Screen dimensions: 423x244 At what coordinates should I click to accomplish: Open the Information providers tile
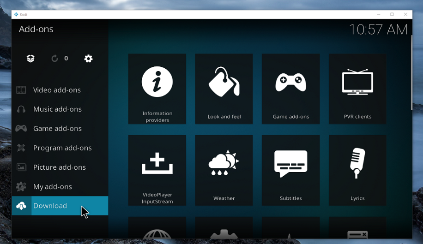tap(157, 89)
